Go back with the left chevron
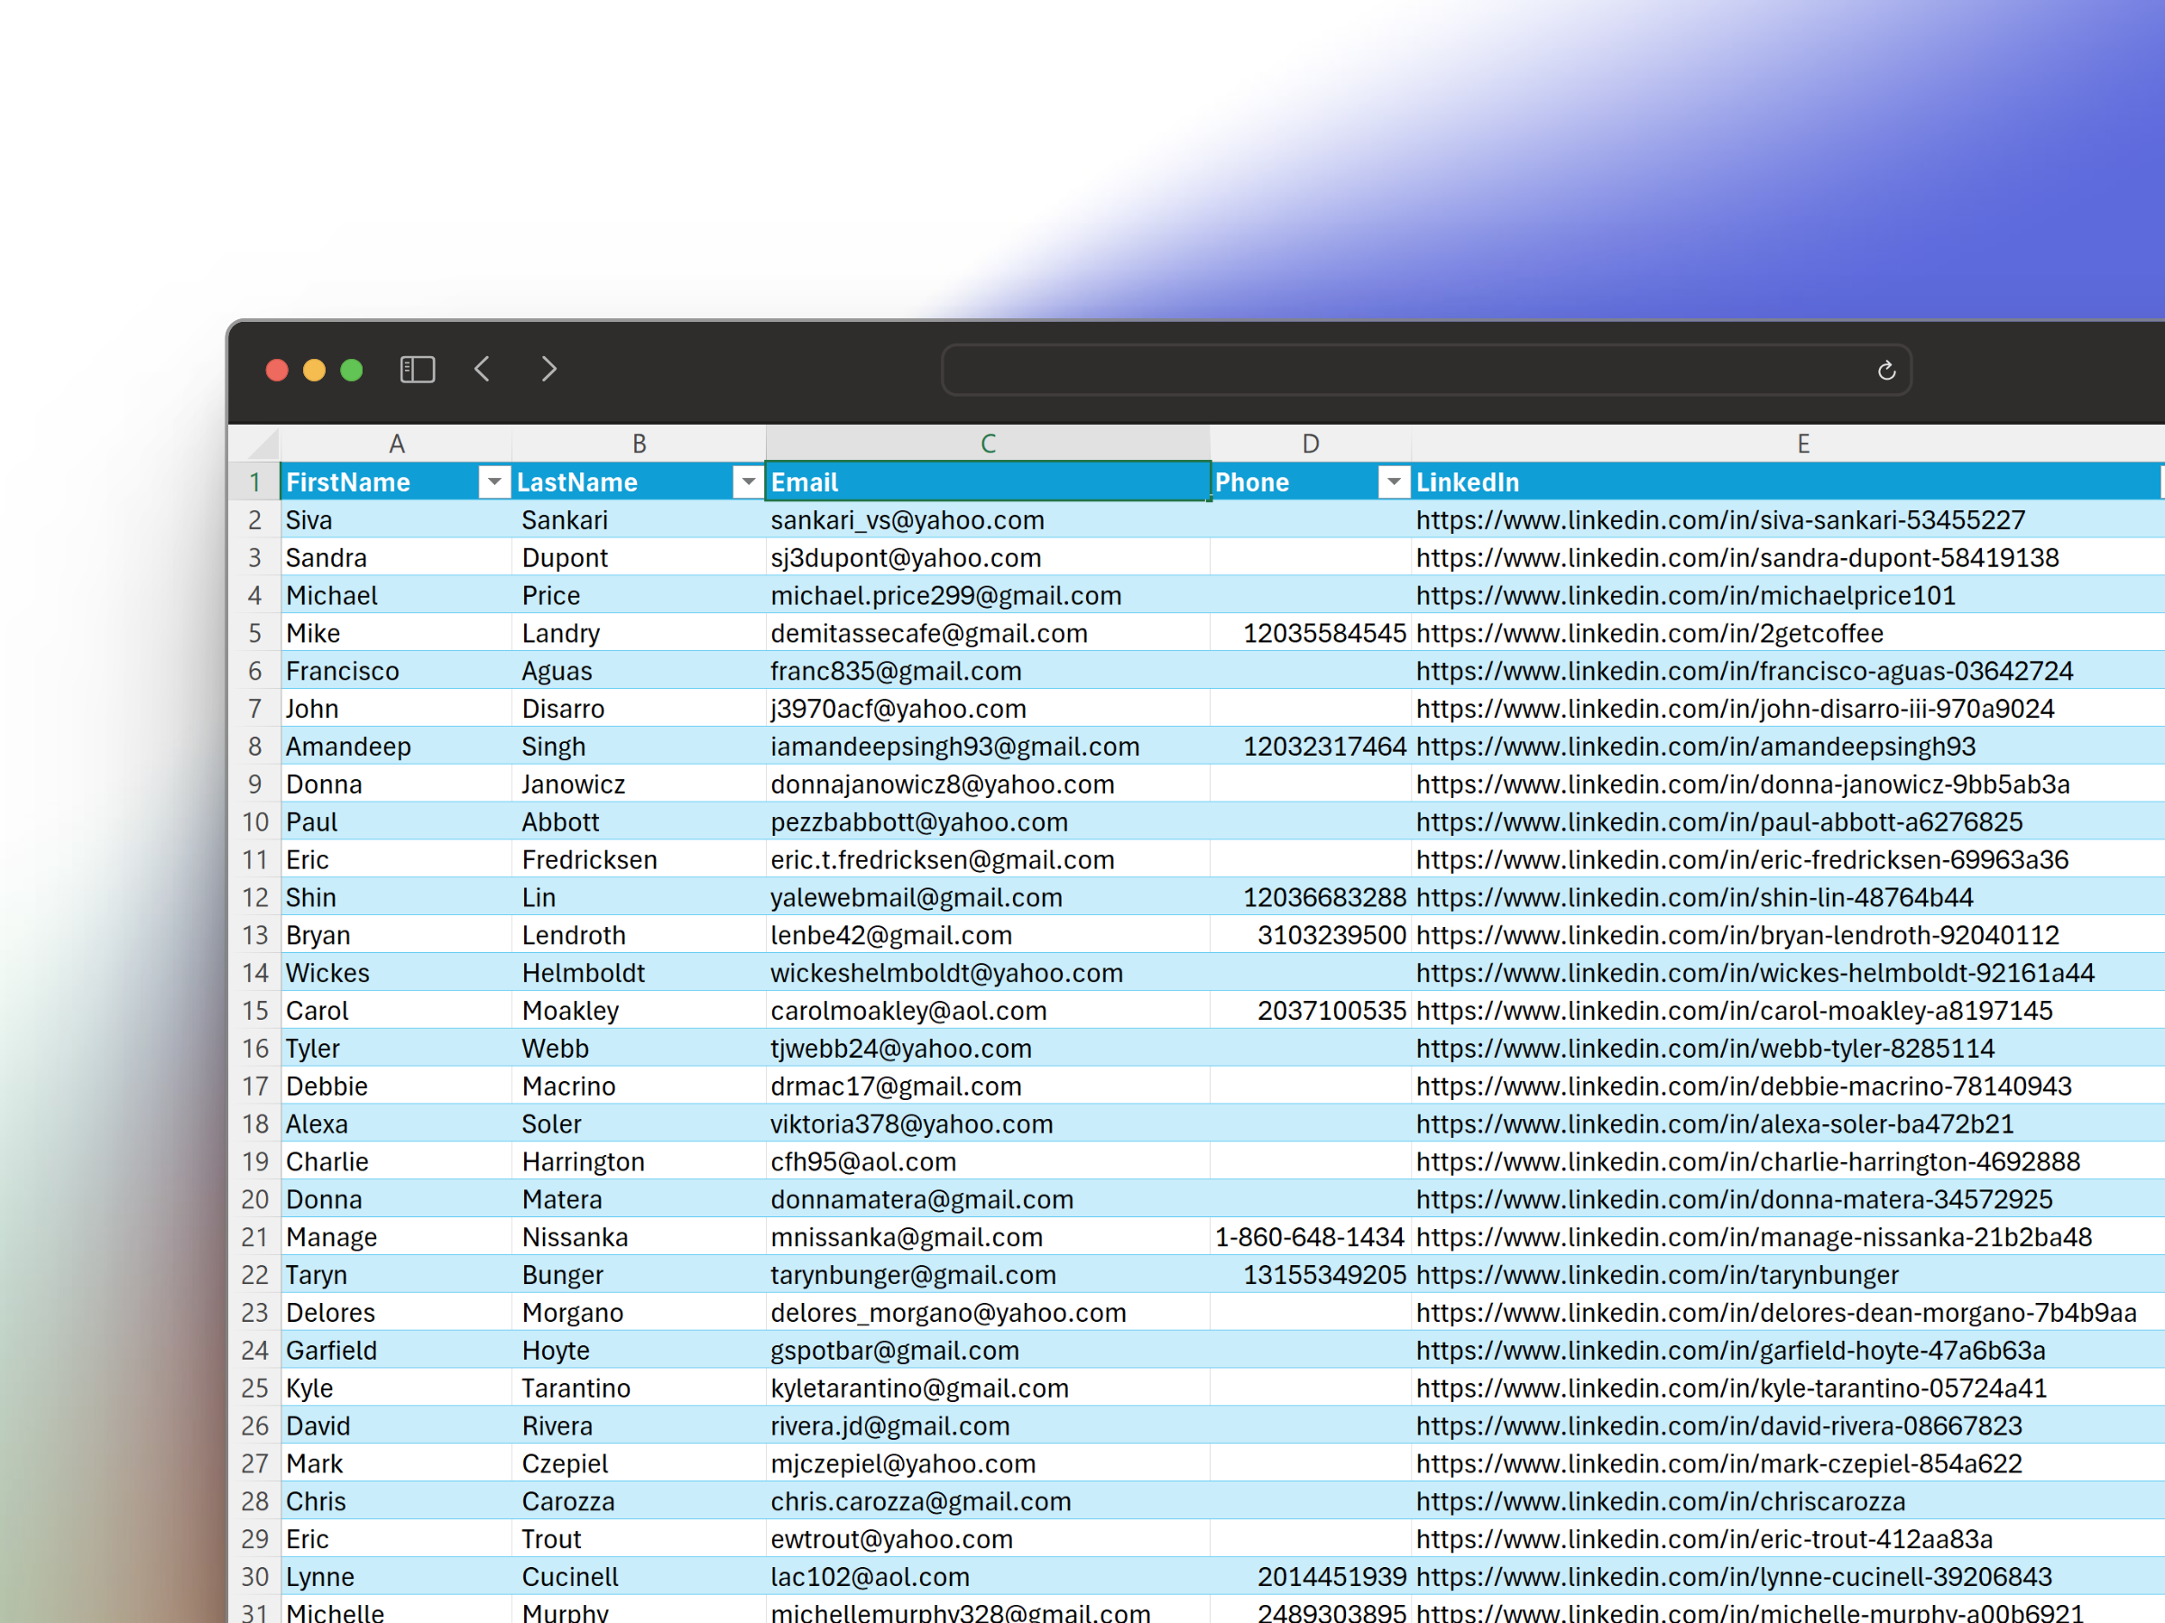Image resolution: width=2165 pixels, height=1623 pixels. [482, 370]
